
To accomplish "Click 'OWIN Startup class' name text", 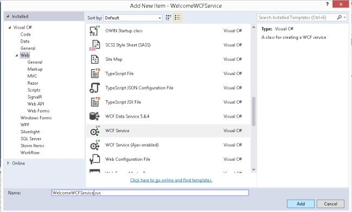I will (x=123, y=31).
